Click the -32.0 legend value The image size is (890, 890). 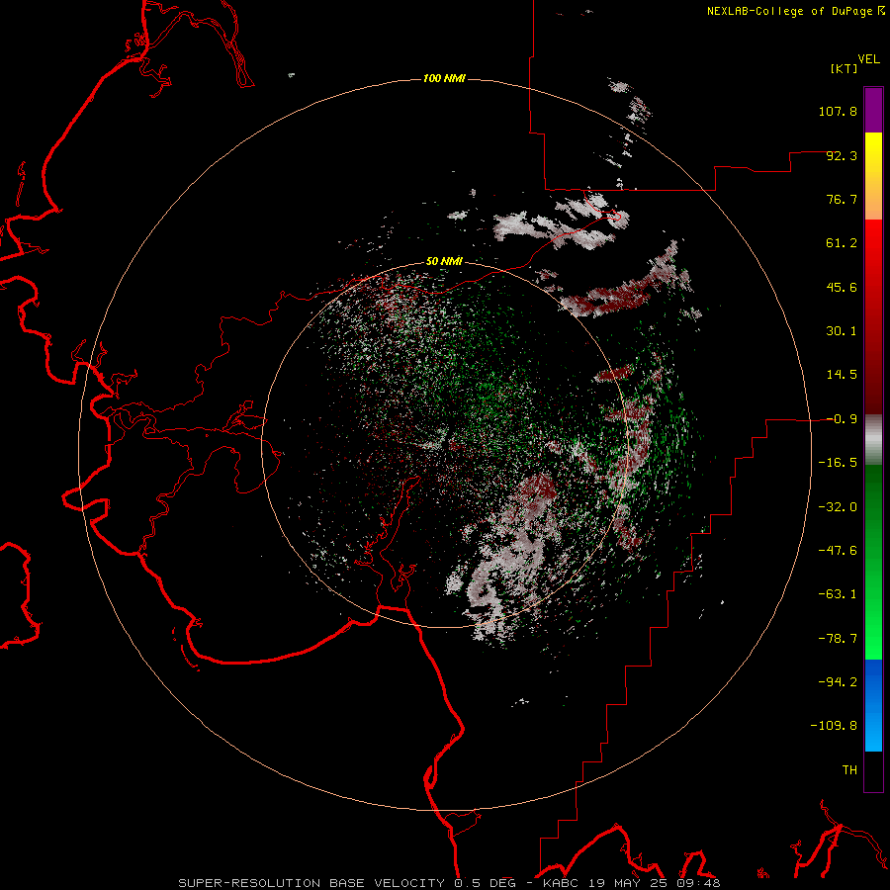[x=838, y=507]
